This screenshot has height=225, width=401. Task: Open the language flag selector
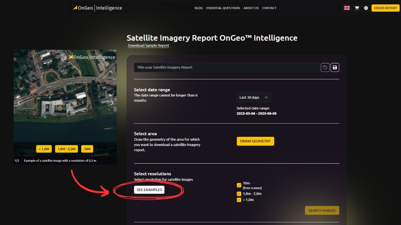347,8
